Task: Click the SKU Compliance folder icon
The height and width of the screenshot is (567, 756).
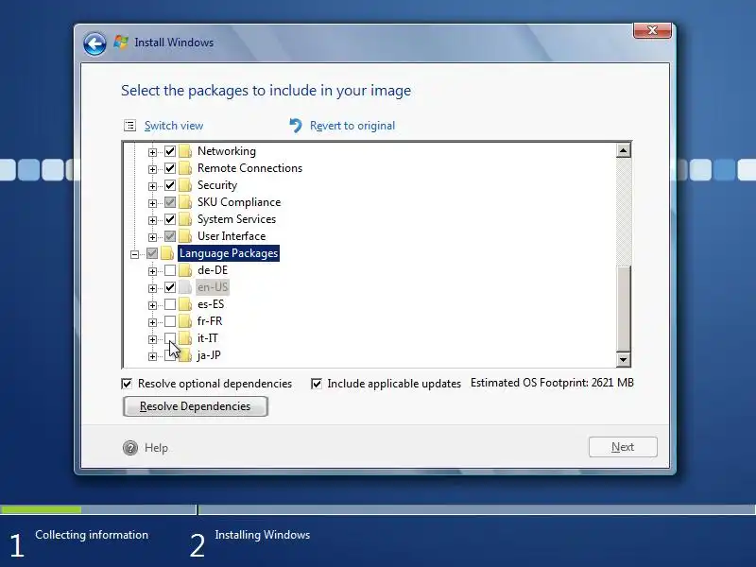Action: [185, 202]
